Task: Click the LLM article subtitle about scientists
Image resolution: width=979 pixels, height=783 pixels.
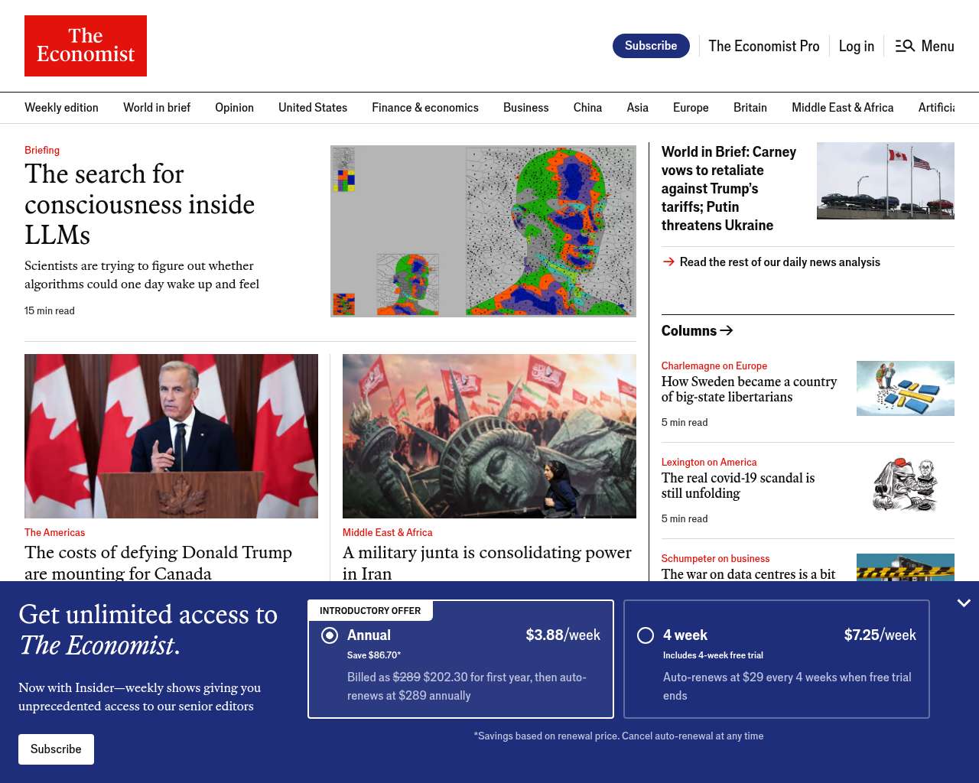Action: [x=142, y=275]
